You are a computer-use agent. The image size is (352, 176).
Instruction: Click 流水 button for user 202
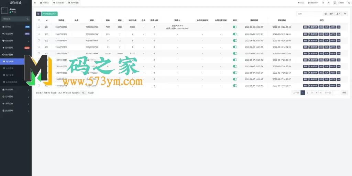click(327, 40)
